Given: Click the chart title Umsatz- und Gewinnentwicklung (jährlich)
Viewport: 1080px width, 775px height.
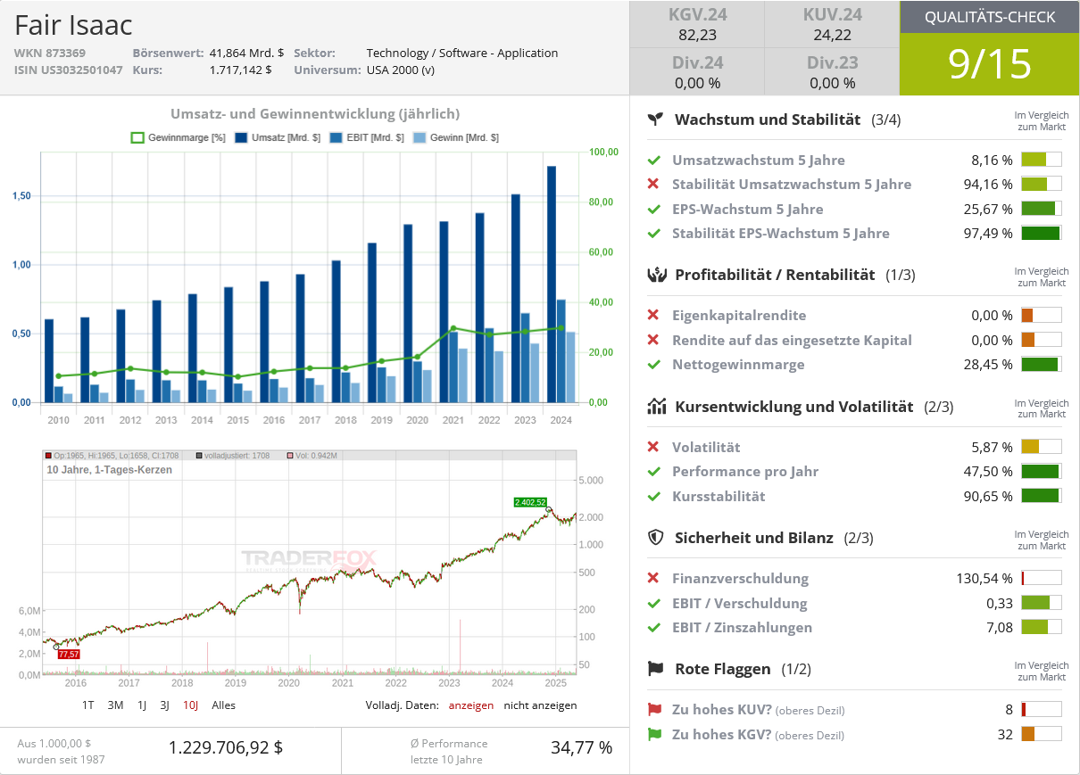Looking at the screenshot, I should point(315,113).
